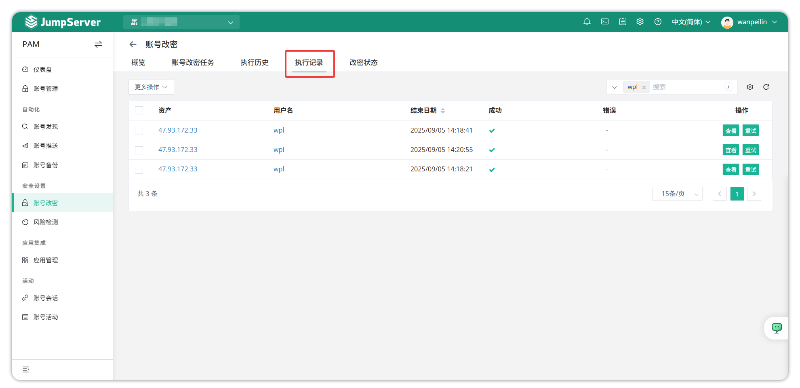Go back using the left arrow
Image resolution: width=800 pixels, height=388 pixels.
[x=133, y=44]
